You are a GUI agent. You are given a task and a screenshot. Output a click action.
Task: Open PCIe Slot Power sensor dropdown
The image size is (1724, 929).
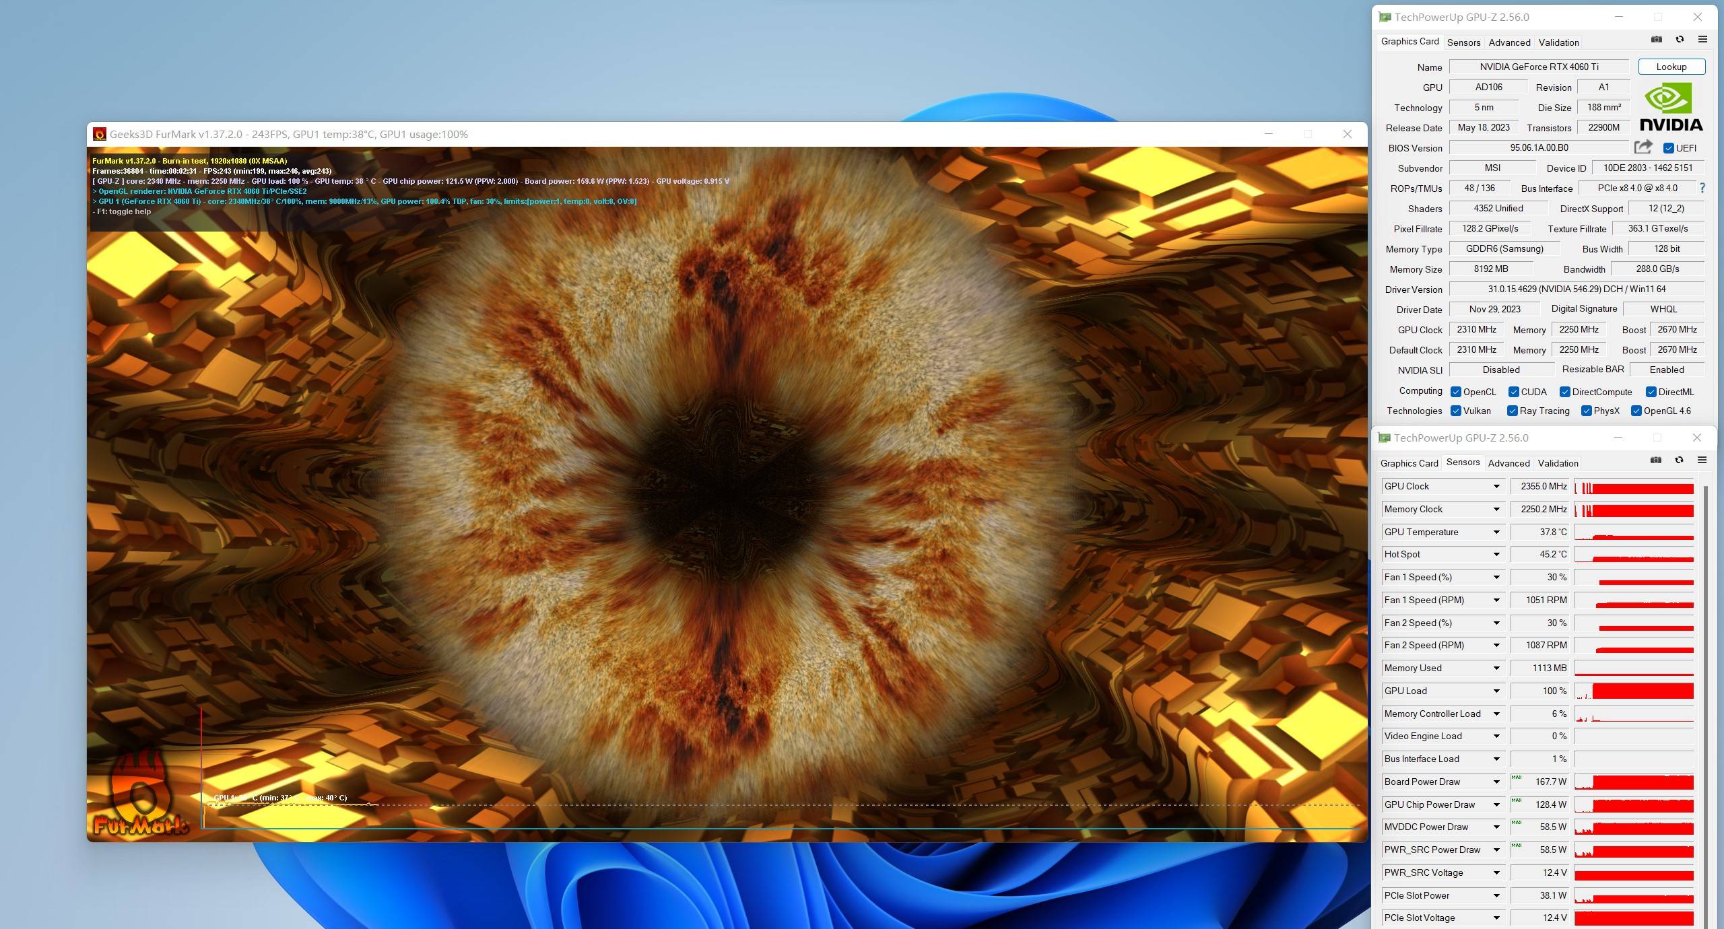click(1496, 895)
